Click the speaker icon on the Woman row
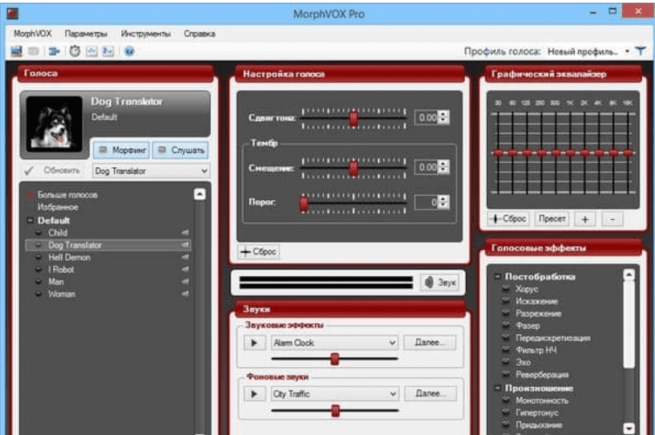Image resolution: width=655 pixels, height=435 pixels. [185, 293]
